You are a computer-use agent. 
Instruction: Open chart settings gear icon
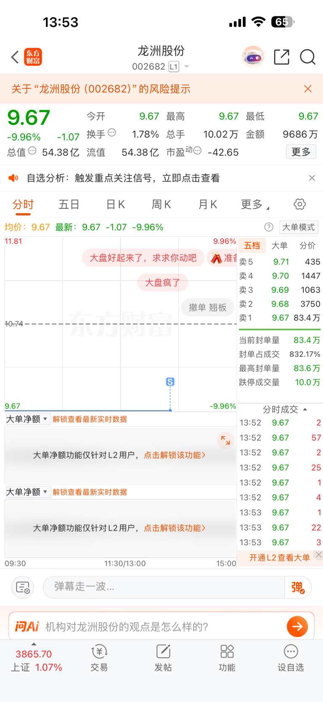[299, 204]
